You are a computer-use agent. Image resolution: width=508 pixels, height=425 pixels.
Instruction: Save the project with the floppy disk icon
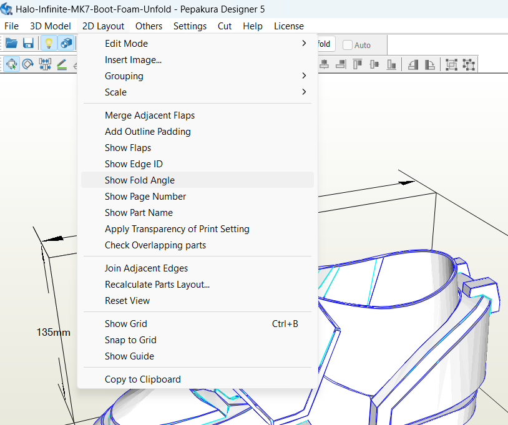[28, 43]
